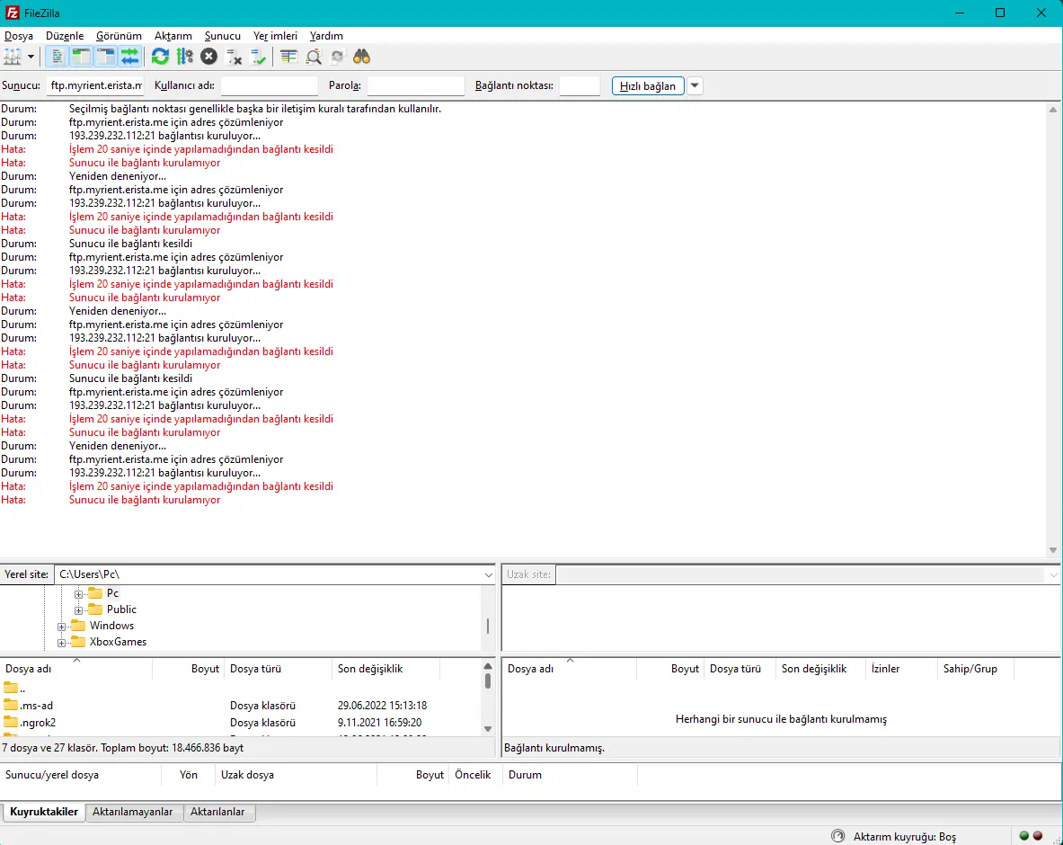The image size is (1063, 845).
Task: Expand the Public folder node
Action: 79,610
